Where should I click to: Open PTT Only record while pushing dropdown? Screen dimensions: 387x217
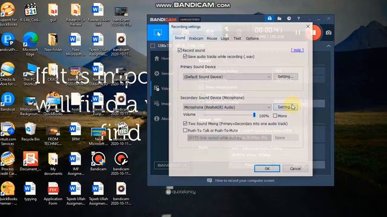coord(229,138)
